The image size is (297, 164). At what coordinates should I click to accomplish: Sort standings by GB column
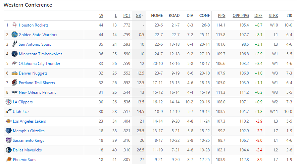138,16
